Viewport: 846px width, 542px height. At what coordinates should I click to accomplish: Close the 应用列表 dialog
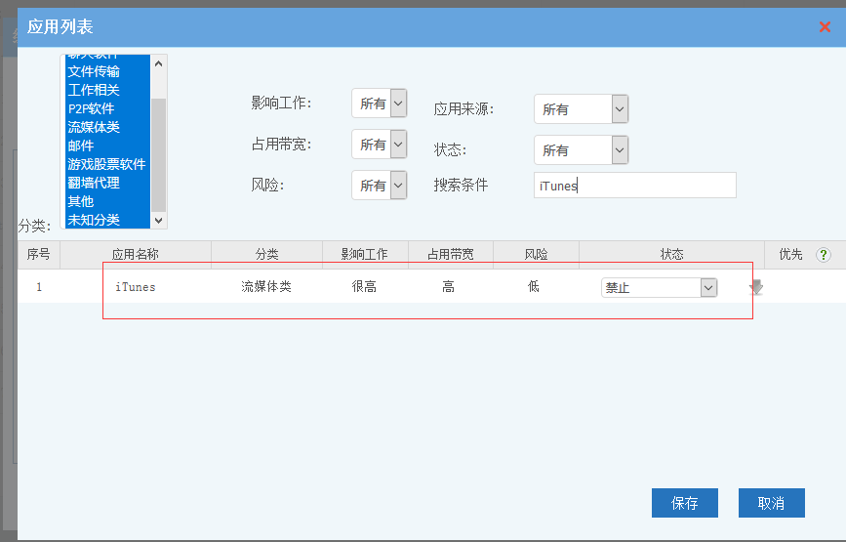point(825,26)
